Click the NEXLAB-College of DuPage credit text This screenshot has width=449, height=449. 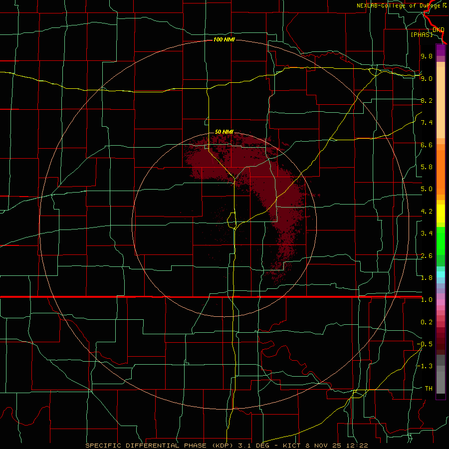coord(399,5)
